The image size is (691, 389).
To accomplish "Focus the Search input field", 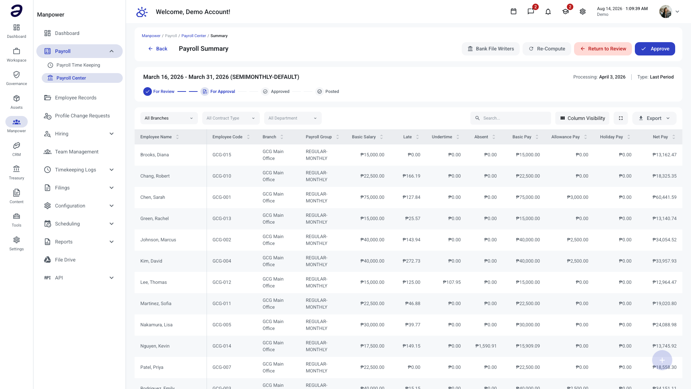I will (x=511, y=118).
